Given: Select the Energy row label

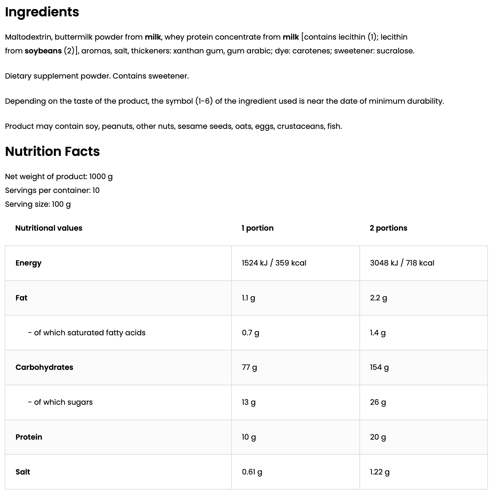Looking at the screenshot, I should click(28, 263).
